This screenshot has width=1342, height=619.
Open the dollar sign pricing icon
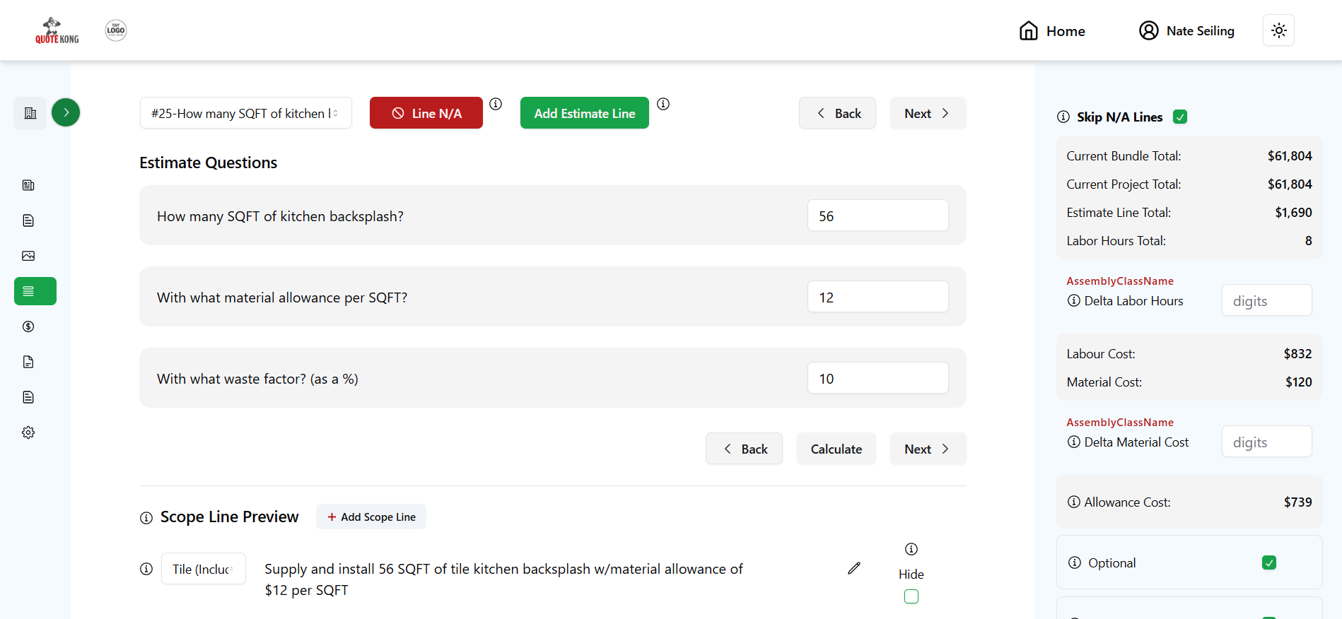pos(28,326)
